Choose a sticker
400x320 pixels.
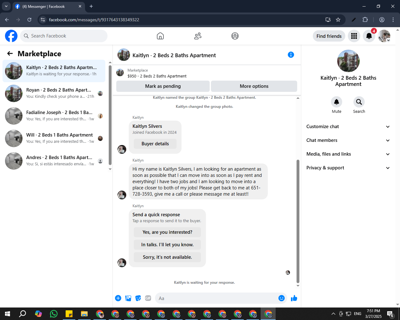pyautogui.click(x=138, y=298)
